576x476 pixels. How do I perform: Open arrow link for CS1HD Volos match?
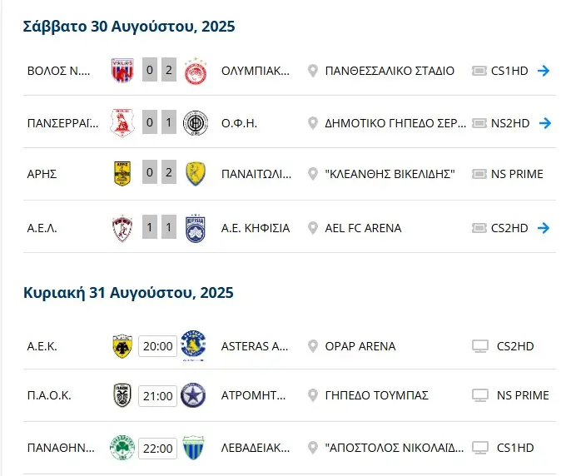coord(544,71)
